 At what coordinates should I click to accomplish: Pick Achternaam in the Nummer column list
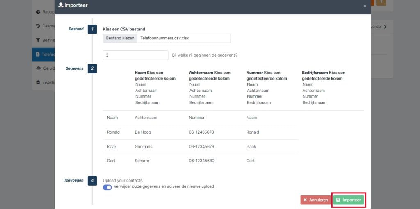tap(258, 91)
